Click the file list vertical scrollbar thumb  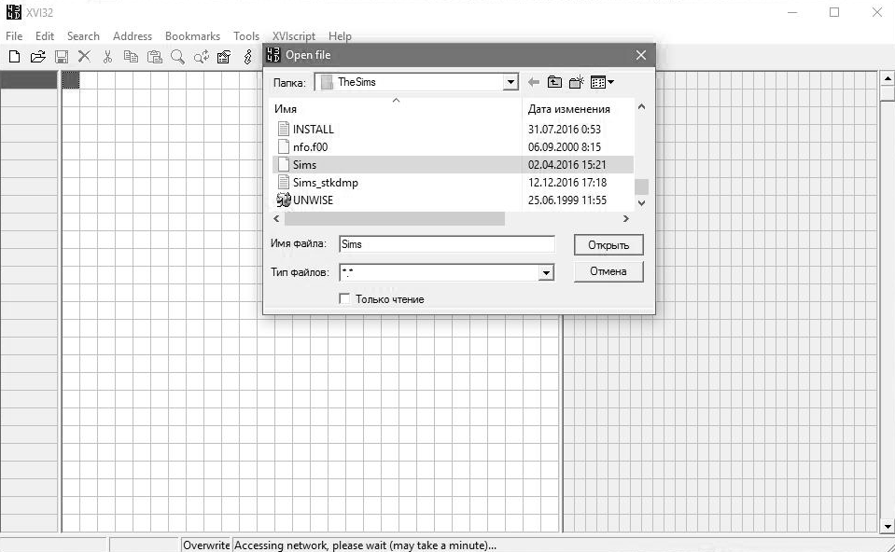click(641, 186)
